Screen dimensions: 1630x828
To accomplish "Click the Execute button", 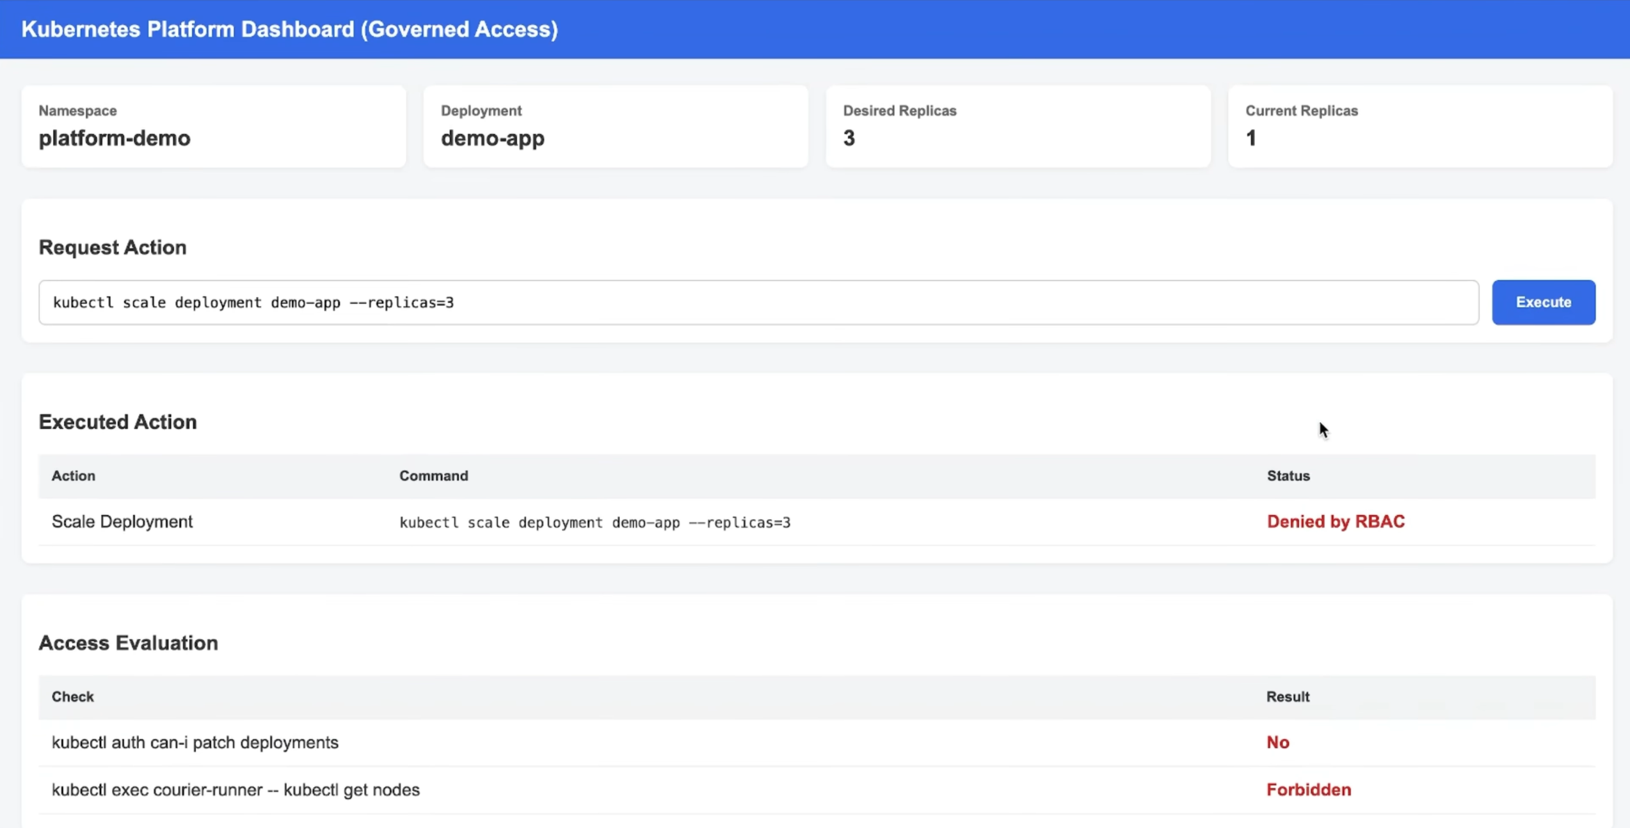I will click(x=1543, y=302).
